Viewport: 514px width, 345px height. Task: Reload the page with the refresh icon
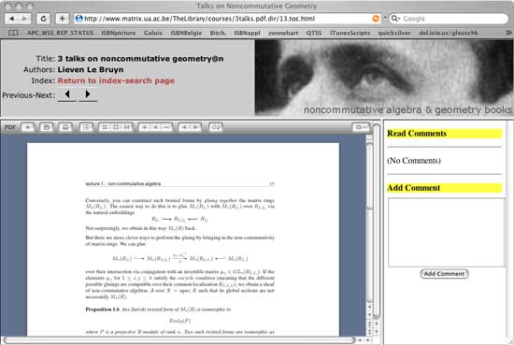[x=43, y=19]
